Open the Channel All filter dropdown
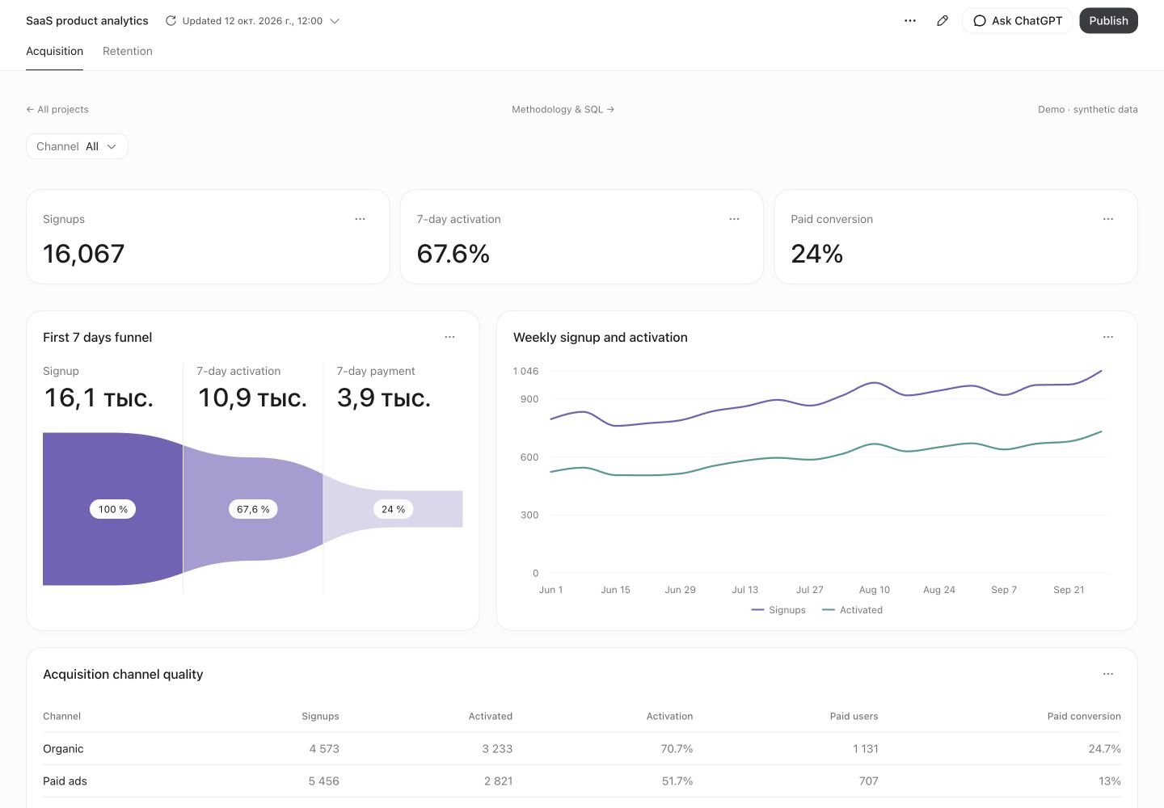 [x=77, y=146]
